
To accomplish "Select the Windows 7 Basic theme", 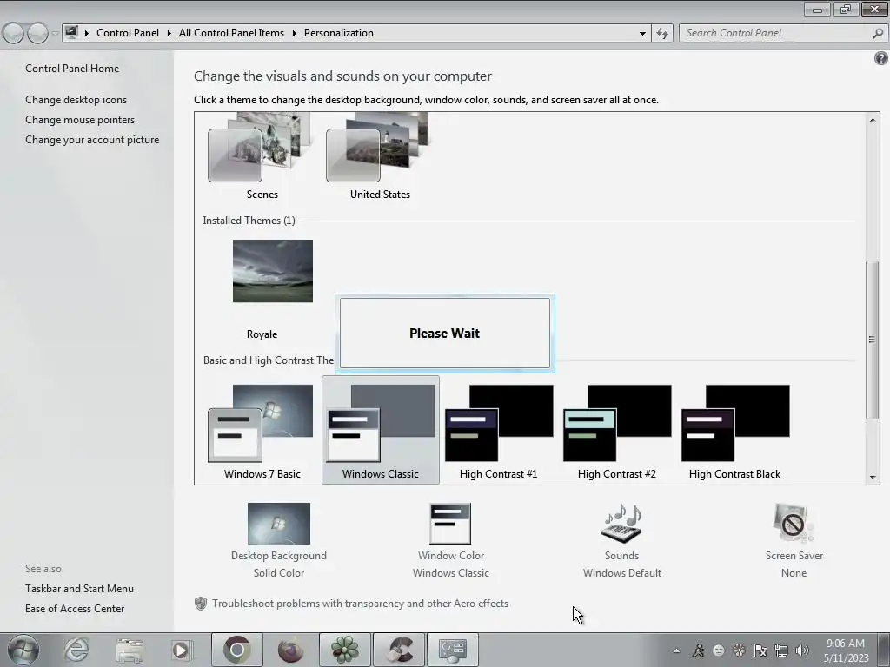I will 262,433.
